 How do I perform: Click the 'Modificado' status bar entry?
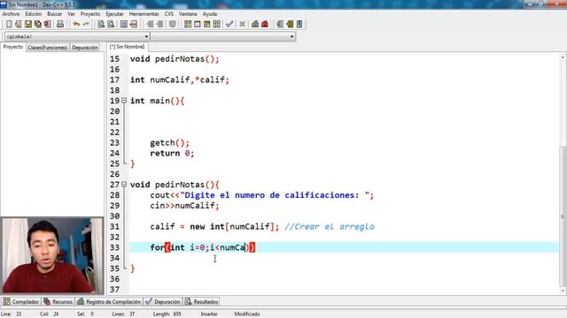coord(247,314)
